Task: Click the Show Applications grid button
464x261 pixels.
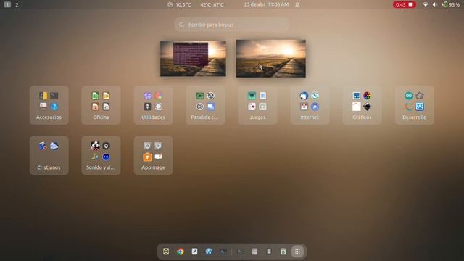Action: [x=297, y=252]
